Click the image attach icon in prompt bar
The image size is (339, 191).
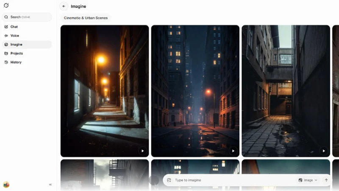(169, 180)
